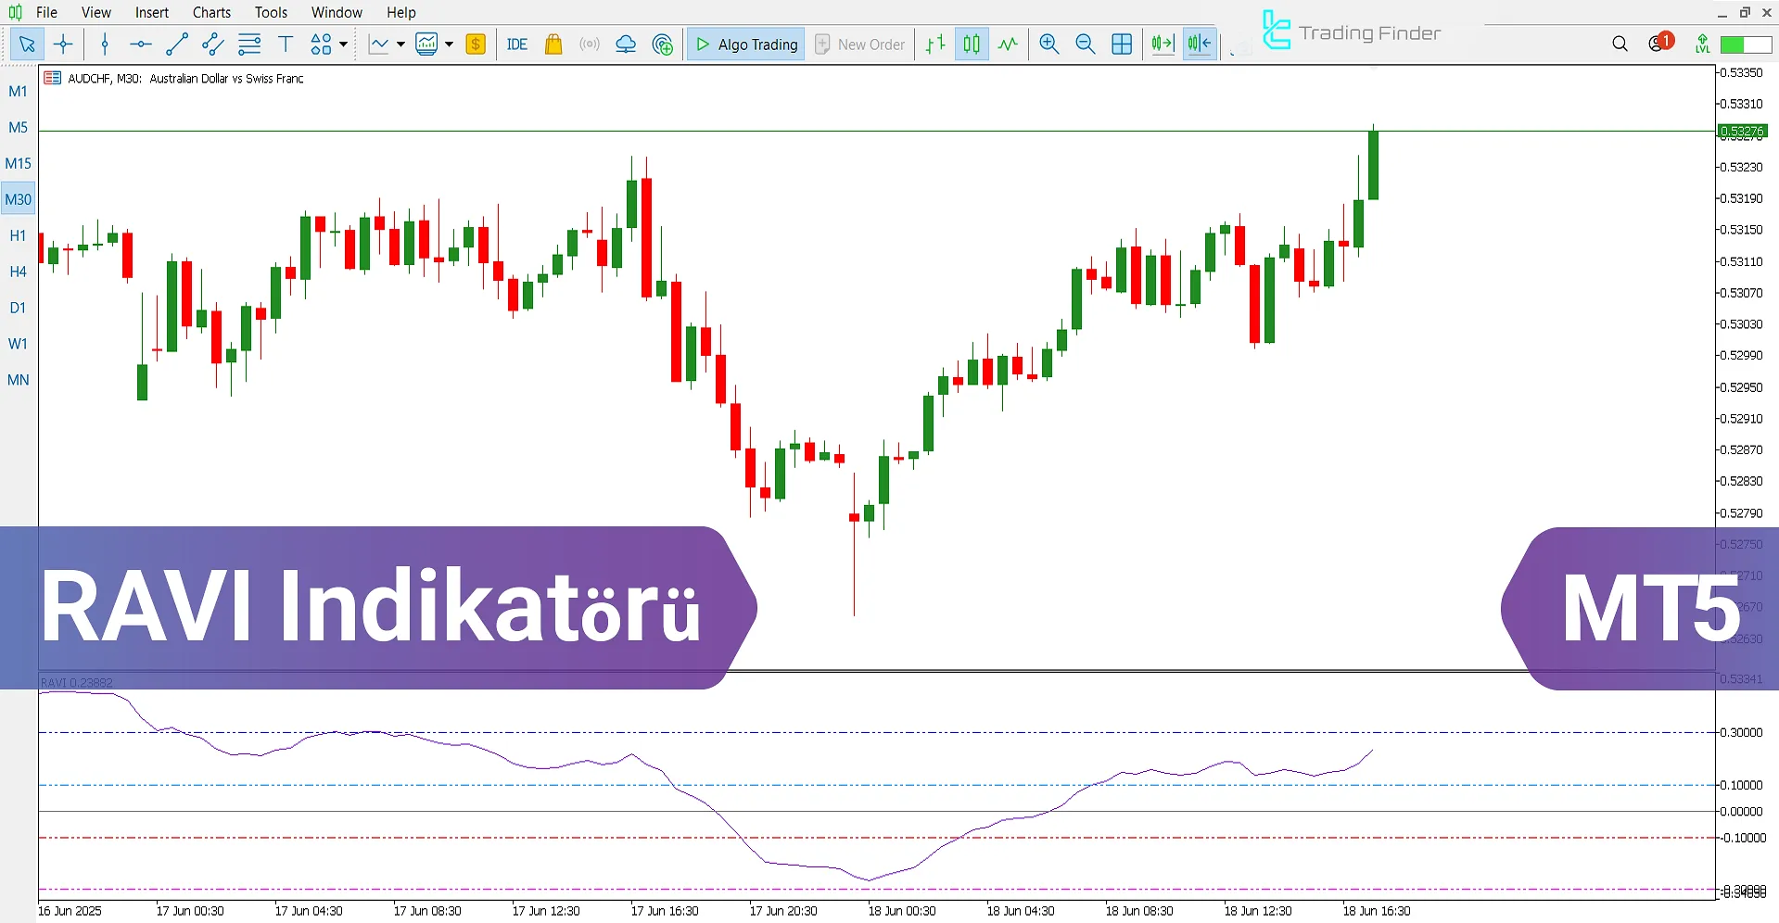Screen dimensions: 1779x923
Task: Click the chart symbol list icon beside AUDCHF
Action: point(53,78)
